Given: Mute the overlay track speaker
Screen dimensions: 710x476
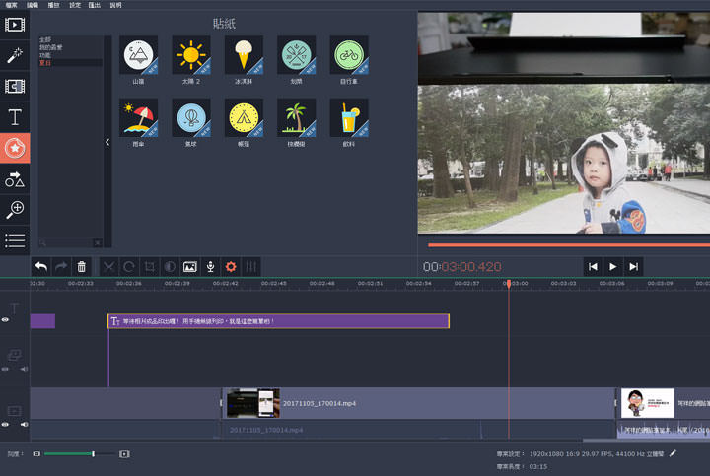Looking at the screenshot, I should (24, 369).
